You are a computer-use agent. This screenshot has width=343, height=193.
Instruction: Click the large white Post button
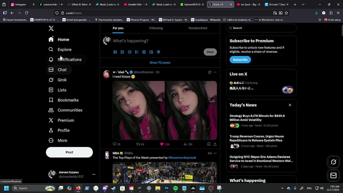pyautogui.click(x=69, y=152)
